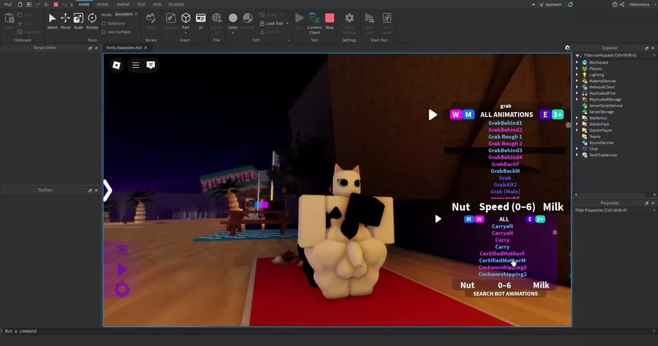Toggle the Join Surfaces checkbox
This screenshot has width=658, height=346.
pyautogui.click(x=104, y=32)
